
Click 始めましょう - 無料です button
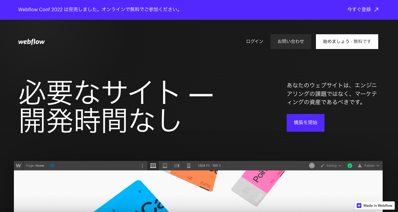(x=347, y=42)
